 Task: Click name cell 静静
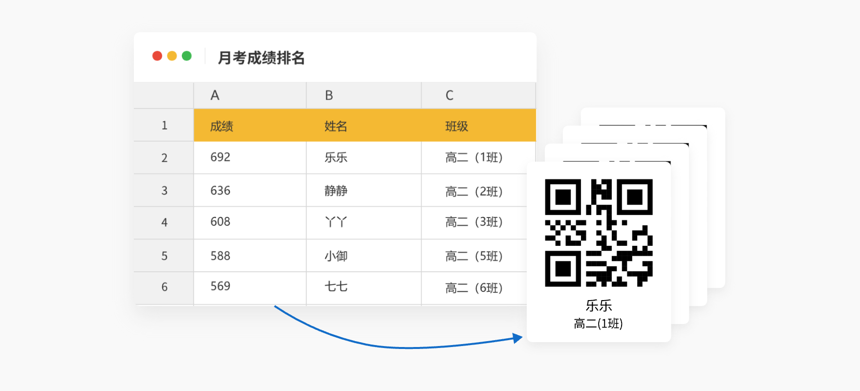[364, 191]
